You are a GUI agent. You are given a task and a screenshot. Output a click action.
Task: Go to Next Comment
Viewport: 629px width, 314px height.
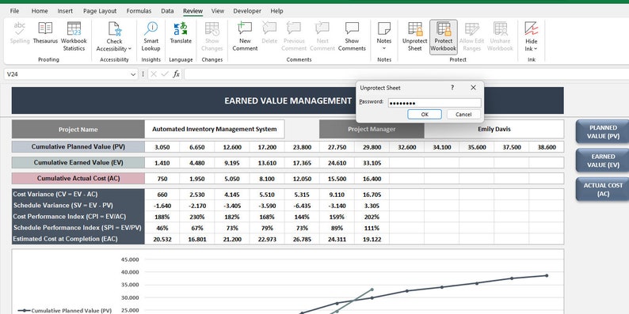(x=322, y=36)
